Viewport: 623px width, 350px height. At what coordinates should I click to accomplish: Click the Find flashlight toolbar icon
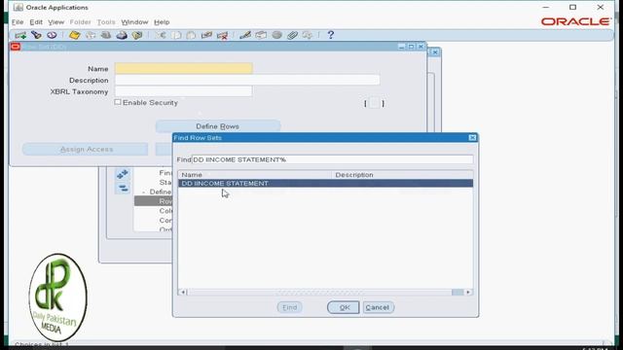click(x=37, y=35)
